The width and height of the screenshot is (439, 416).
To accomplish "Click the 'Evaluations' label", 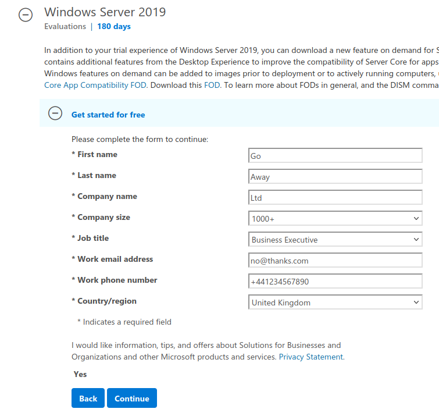I will (65, 26).
